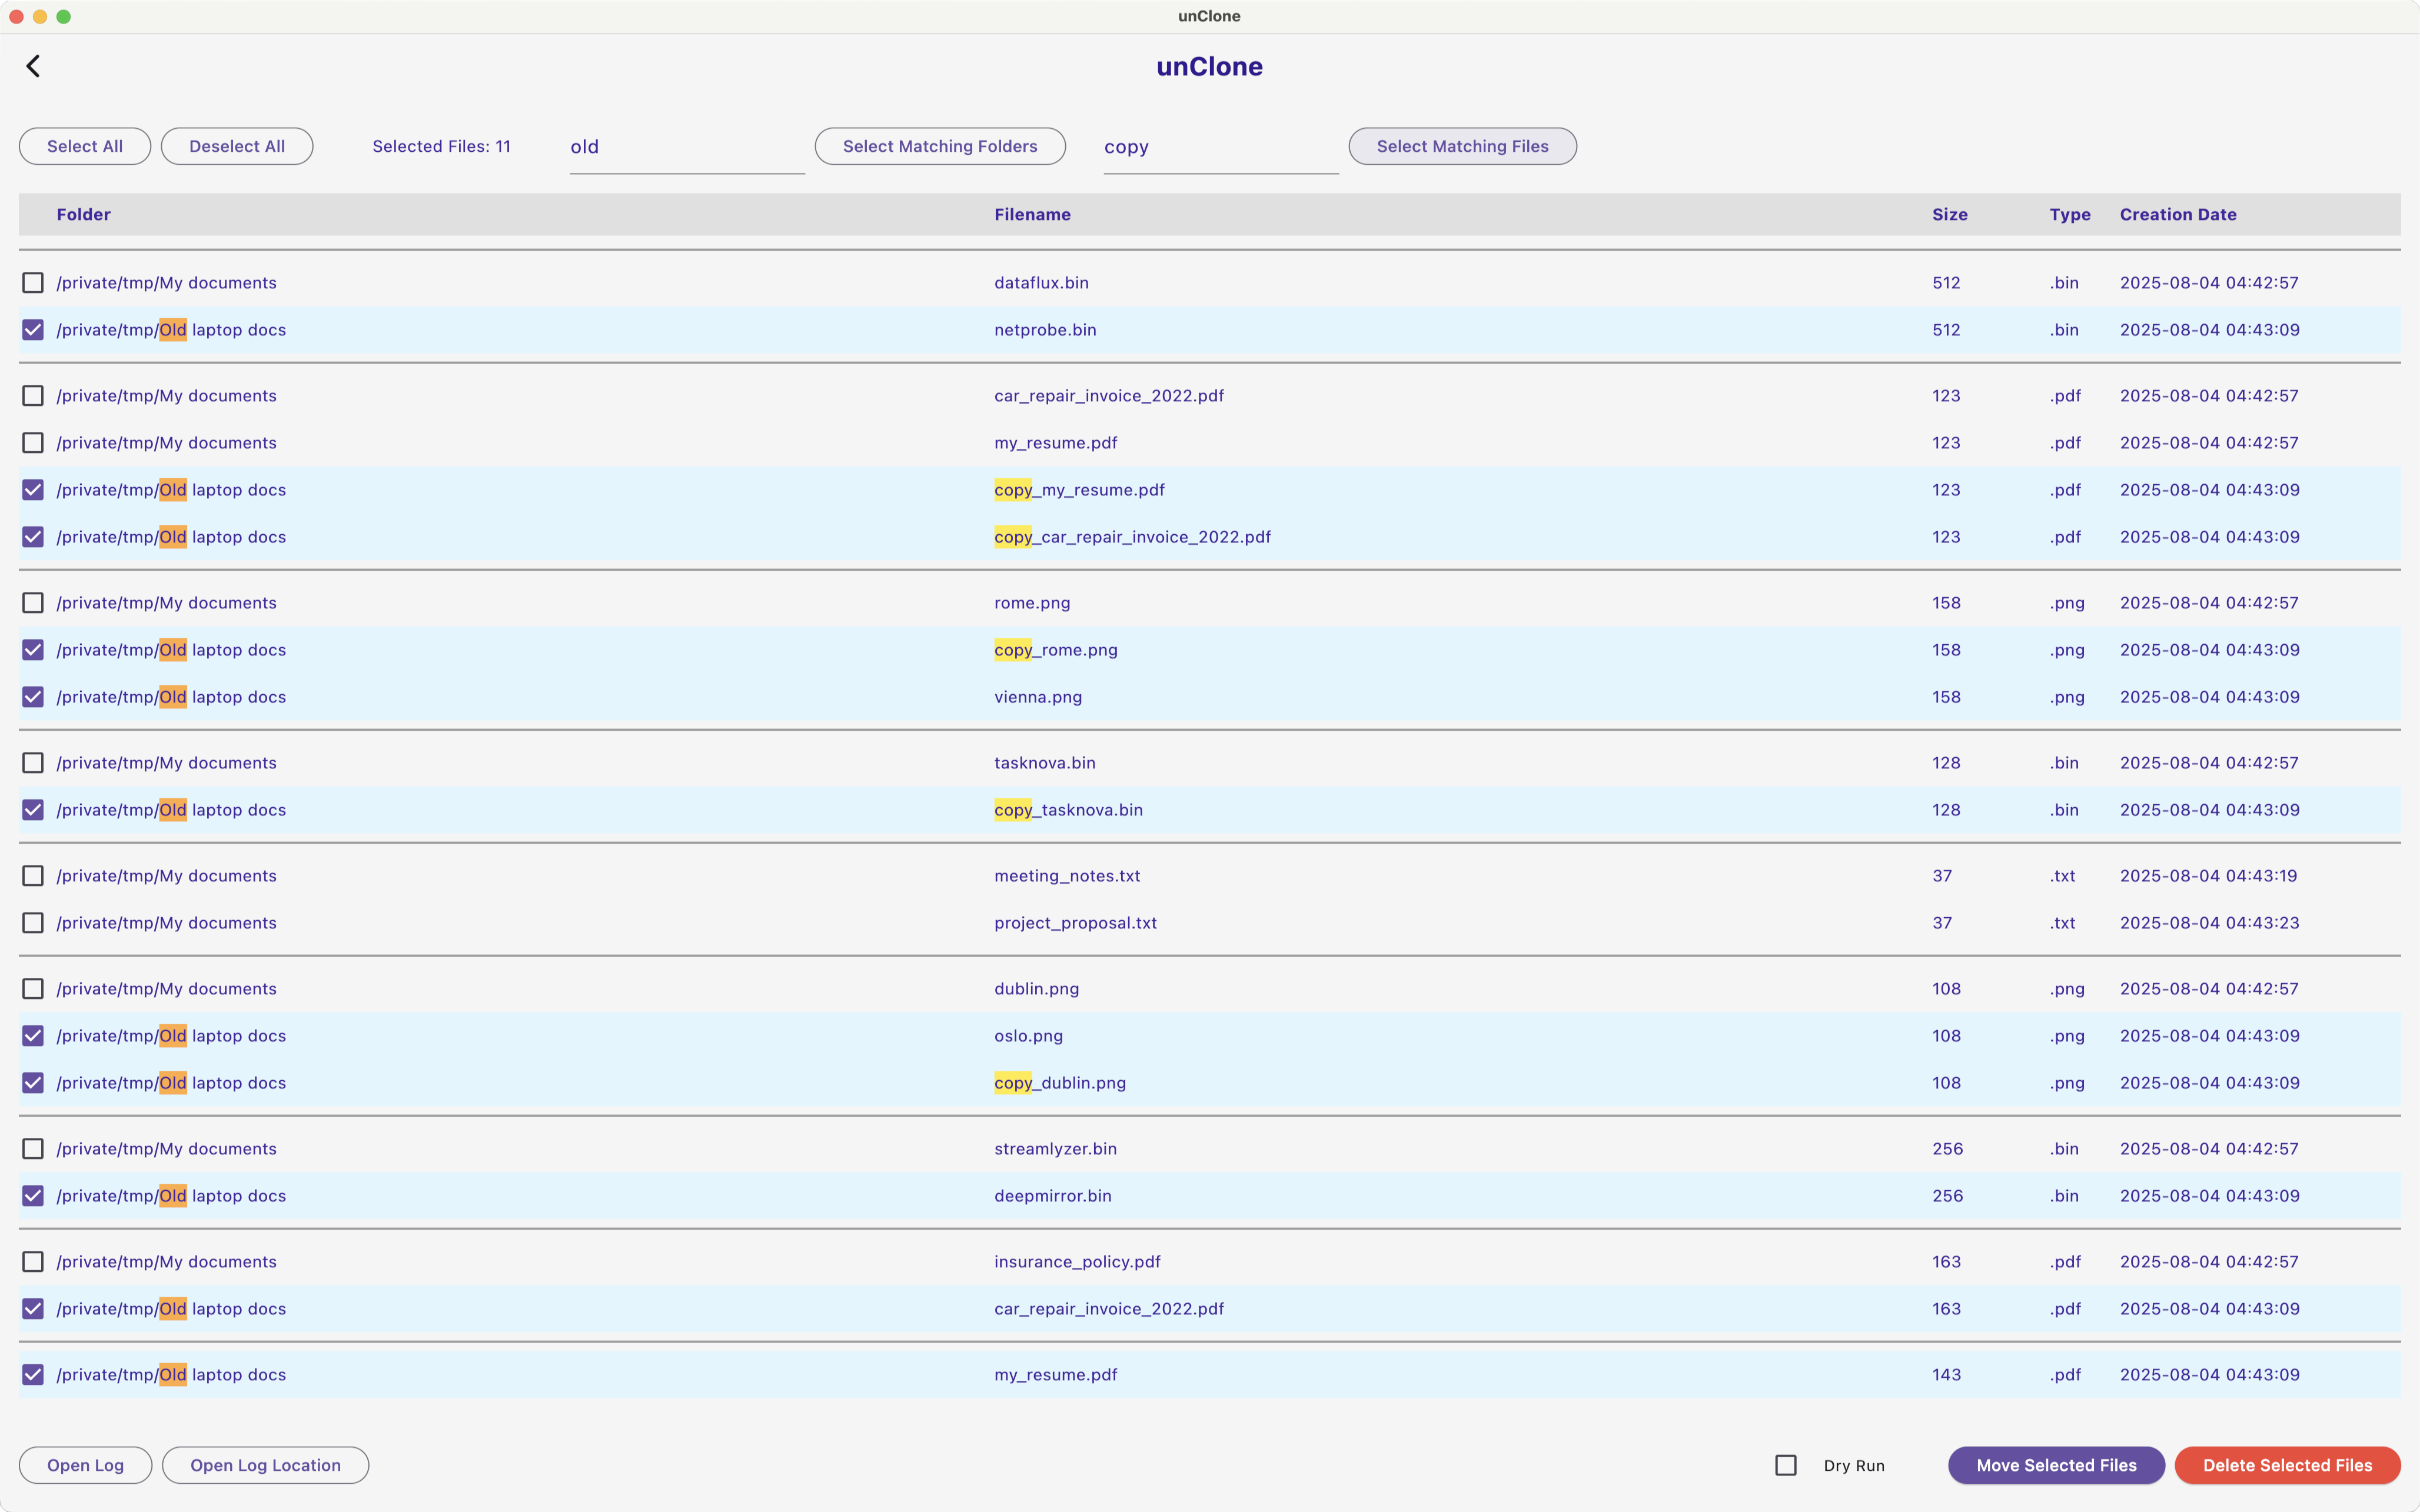Enable the Dry Run checkbox

1785,1465
